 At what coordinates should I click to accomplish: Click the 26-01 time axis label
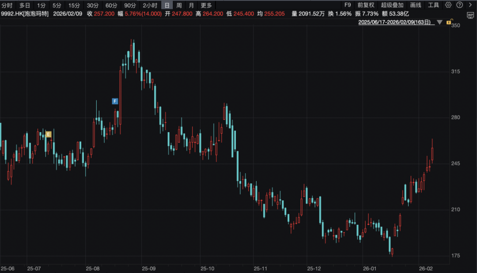tap(370, 269)
